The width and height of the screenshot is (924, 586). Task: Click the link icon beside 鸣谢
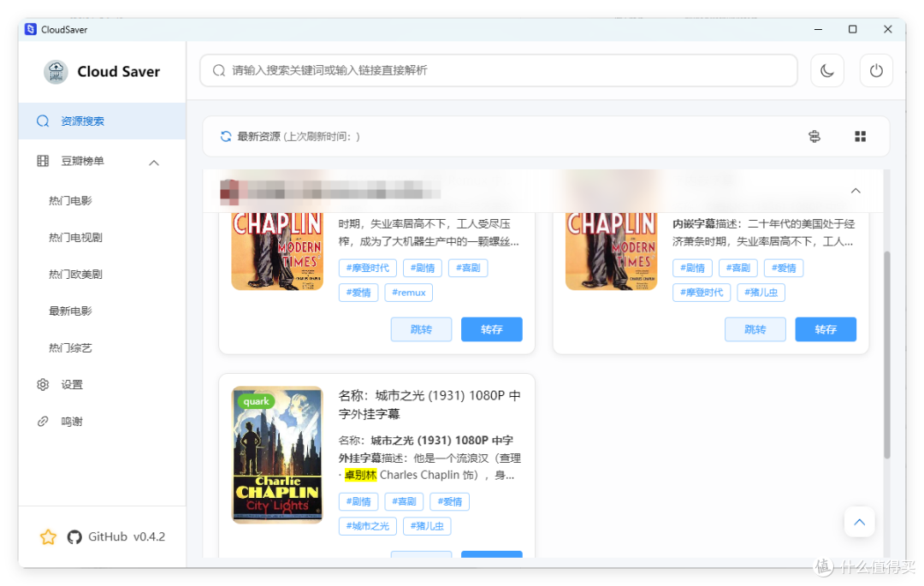[x=43, y=422]
